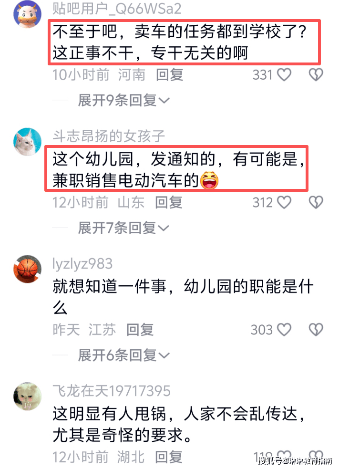Open username 飞龙在天19717395 profile
Viewport: 339px width, 469px height.
tap(112, 391)
